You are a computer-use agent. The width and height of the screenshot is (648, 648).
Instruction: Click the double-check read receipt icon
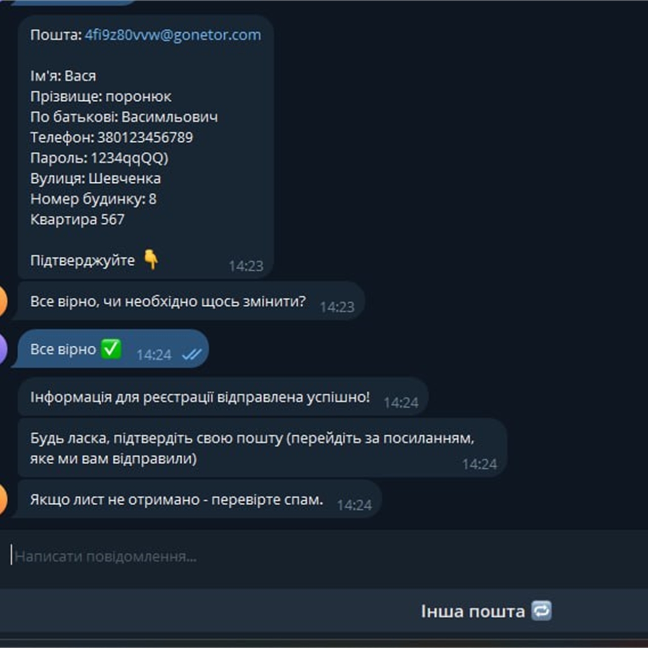click(x=191, y=355)
